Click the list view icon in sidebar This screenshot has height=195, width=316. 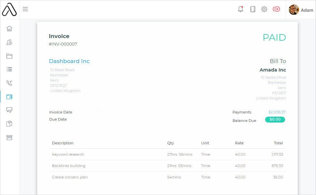pos(9,69)
